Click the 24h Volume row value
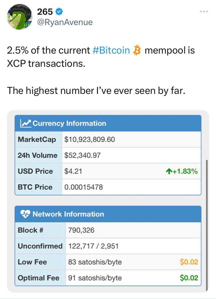 (x=82, y=155)
